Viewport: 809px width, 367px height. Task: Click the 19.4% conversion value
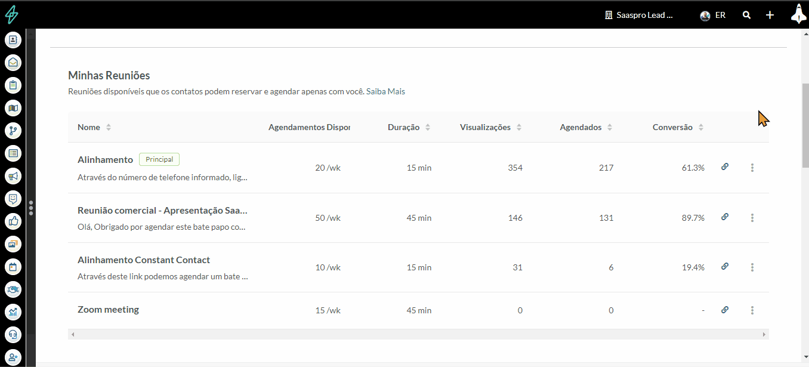(x=693, y=267)
